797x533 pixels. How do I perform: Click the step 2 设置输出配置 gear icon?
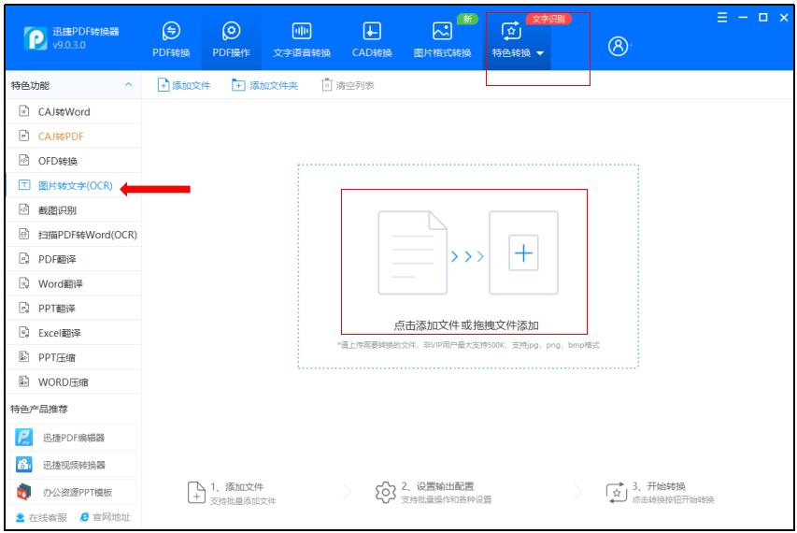385,492
